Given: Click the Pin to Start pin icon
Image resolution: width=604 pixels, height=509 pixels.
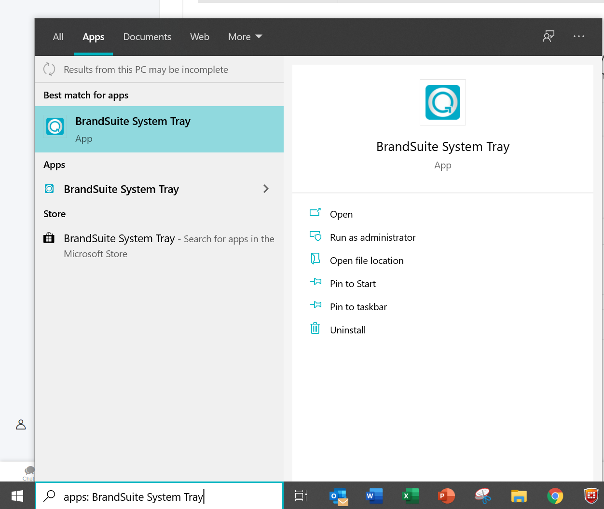Looking at the screenshot, I should coord(316,282).
